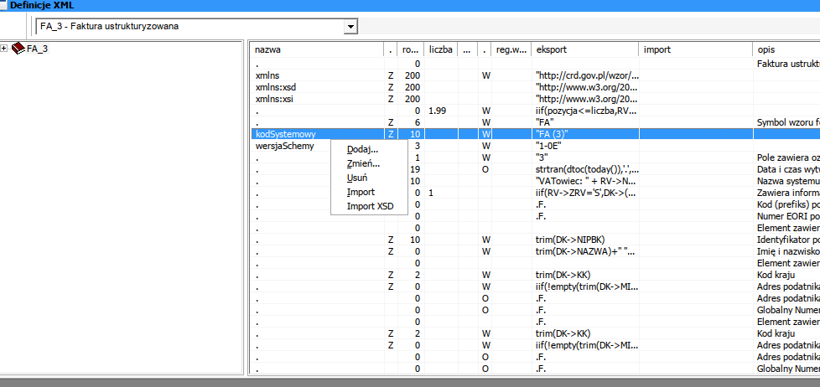Click Import in the context menu

(x=361, y=192)
